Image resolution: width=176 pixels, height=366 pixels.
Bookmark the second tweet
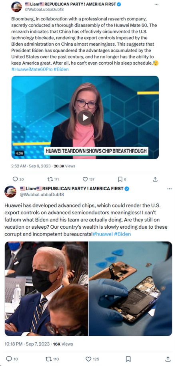128,359
